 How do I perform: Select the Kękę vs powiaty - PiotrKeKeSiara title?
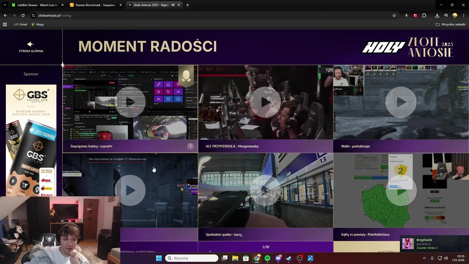[365, 234]
